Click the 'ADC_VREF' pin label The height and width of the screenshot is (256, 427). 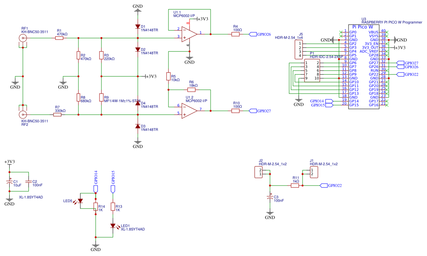[369, 51]
